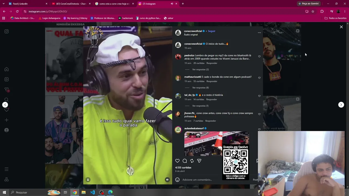Screen dimensions: 349x196
Task: Repost using the circular arrows icon
Action: [x=192, y=161]
